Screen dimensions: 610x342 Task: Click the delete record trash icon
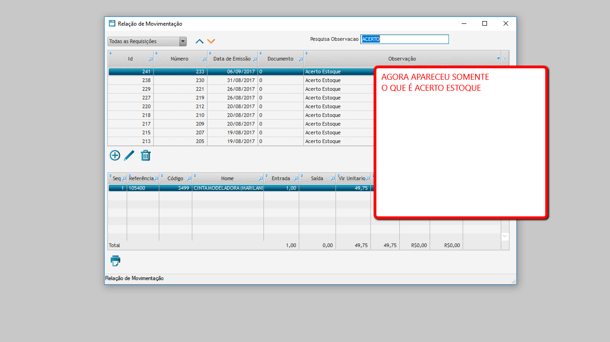coord(146,155)
